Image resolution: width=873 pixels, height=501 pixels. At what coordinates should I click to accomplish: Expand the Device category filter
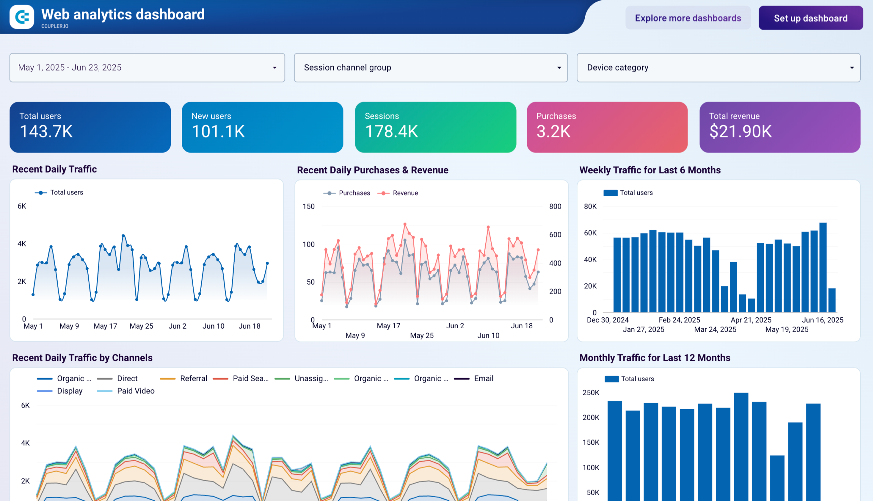[x=852, y=68]
